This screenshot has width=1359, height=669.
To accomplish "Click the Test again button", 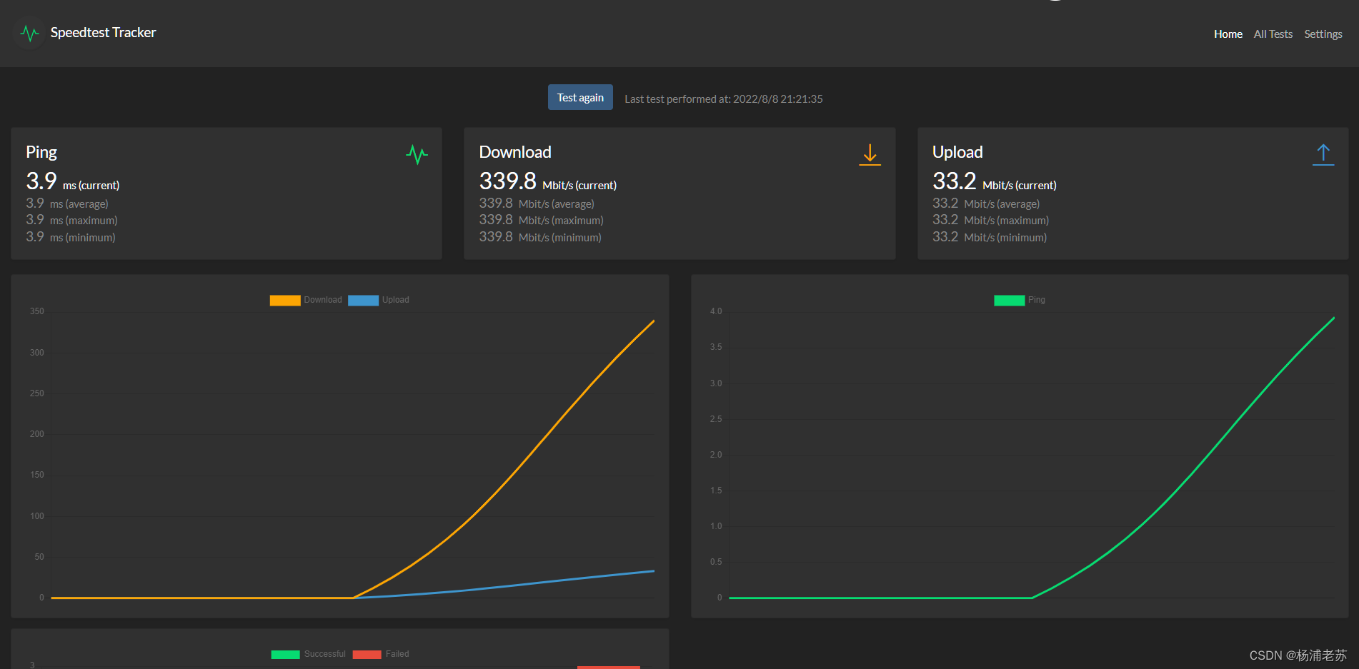I will tap(580, 97).
